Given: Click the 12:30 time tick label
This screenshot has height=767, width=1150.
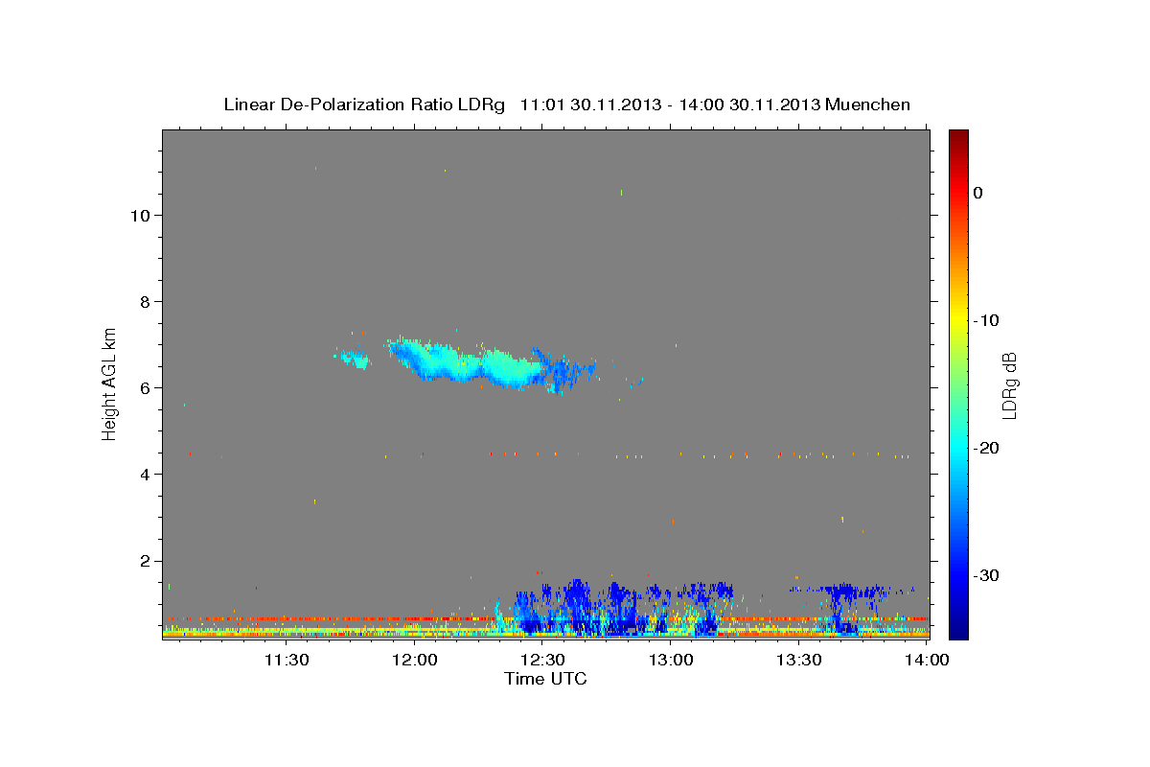Looking at the screenshot, I should click(x=543, y=660).
